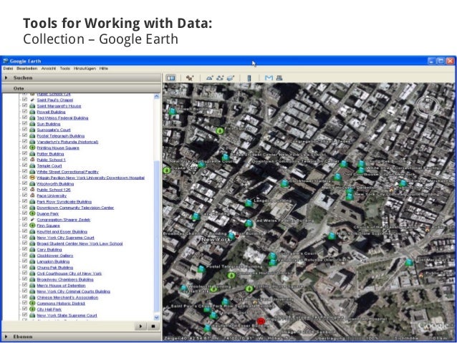Click the places list scroll-up arrow
The height and width of the screenshot is (343, 457).
[x=157, y=97]
